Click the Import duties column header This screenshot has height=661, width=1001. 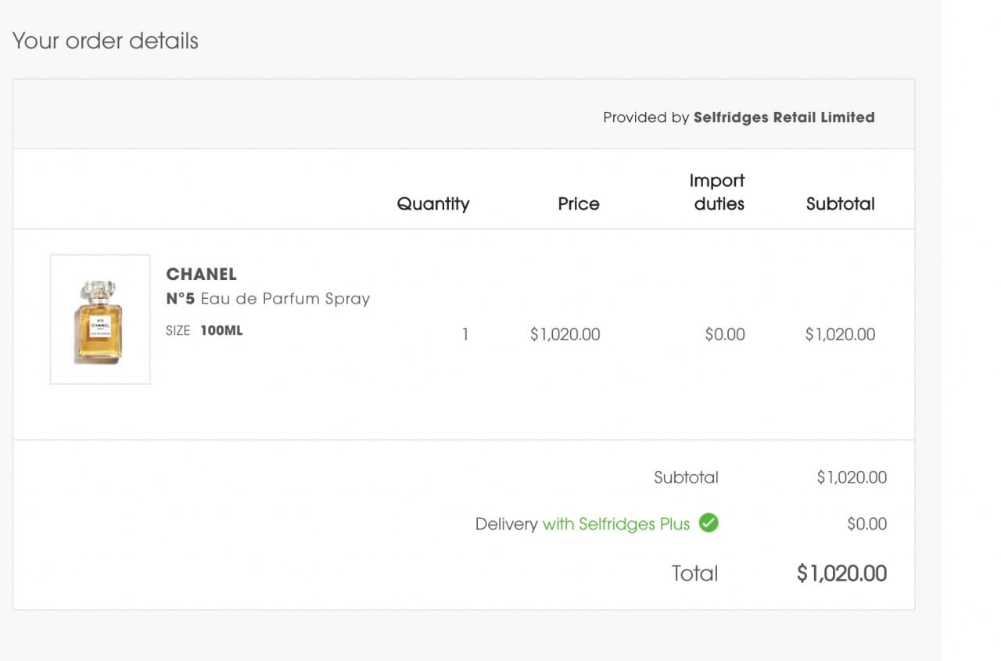click(x=717, y=192)
